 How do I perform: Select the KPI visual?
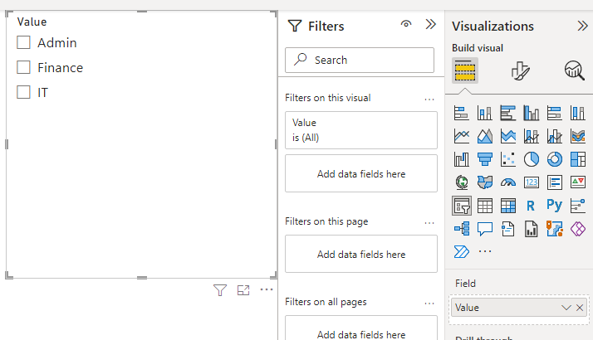tap(578, 182)
